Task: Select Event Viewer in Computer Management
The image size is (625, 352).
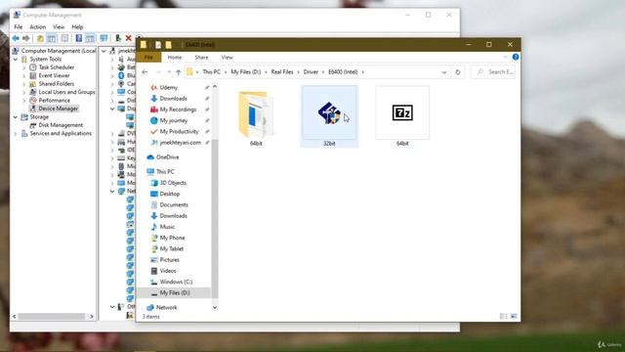Action: pyautogui.click(x=54, y=75)
